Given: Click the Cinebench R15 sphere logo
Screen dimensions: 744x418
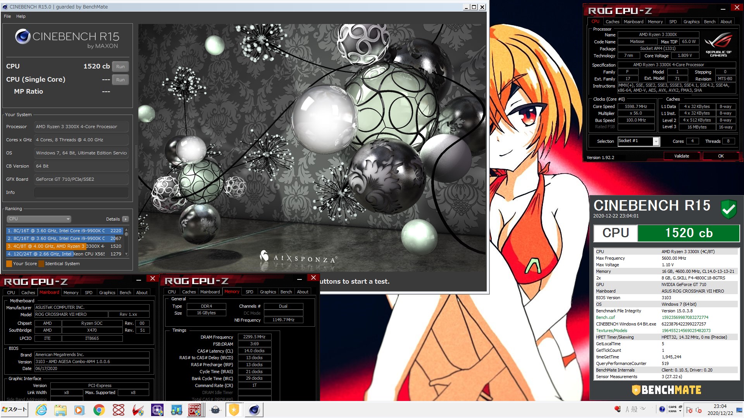Looking at the screenshot, I should pyautogui.click(x=23, y=36).
